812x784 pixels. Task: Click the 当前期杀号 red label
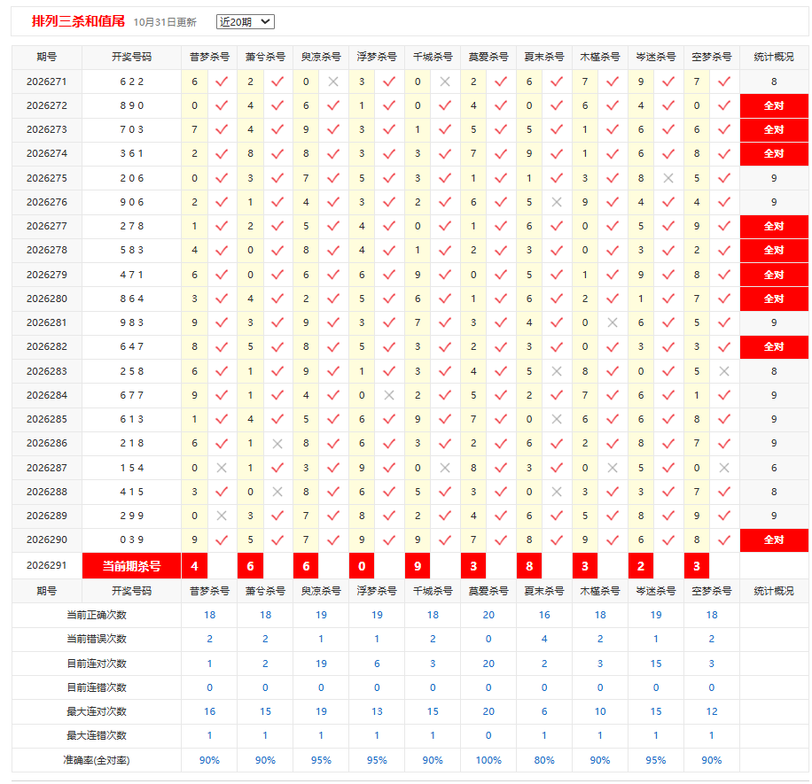click(x=131, y=566)
